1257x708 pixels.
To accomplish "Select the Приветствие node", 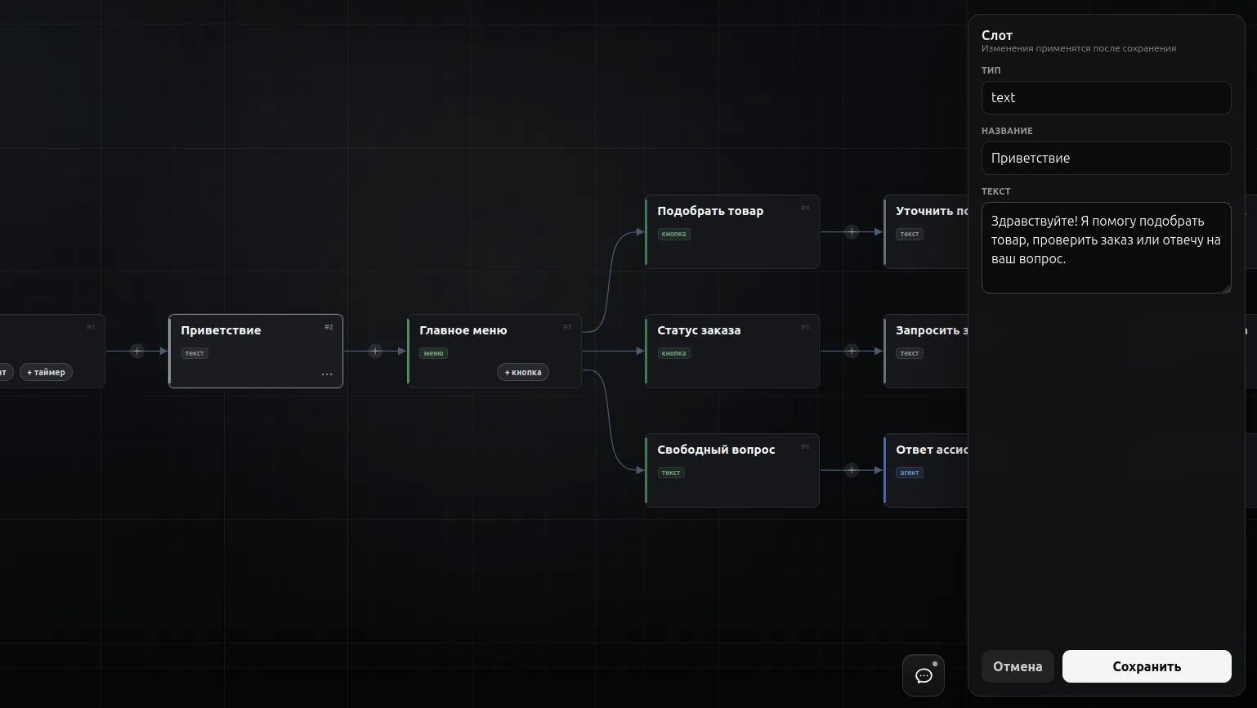I will click(x=256, y=351).
